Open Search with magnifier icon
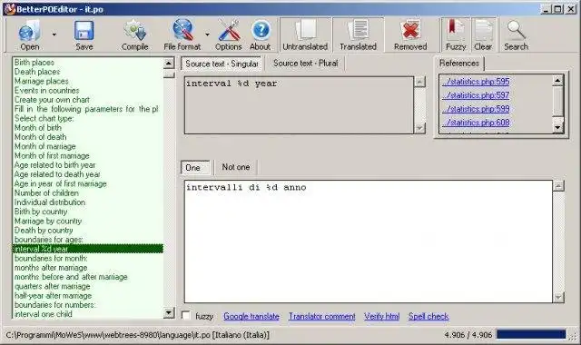This screenshot has height=345, width=581. click(516, 34)
